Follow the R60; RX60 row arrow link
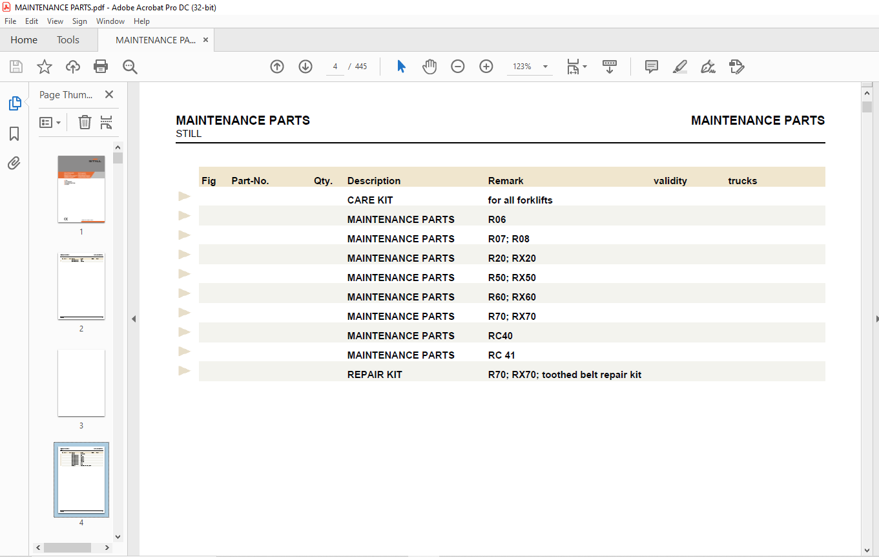 pos(185,293)
